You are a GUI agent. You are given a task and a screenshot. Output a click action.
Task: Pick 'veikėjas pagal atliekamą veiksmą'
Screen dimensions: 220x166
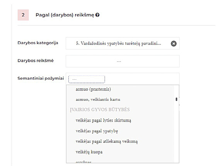pyautogui.click(x=107, y=141)
